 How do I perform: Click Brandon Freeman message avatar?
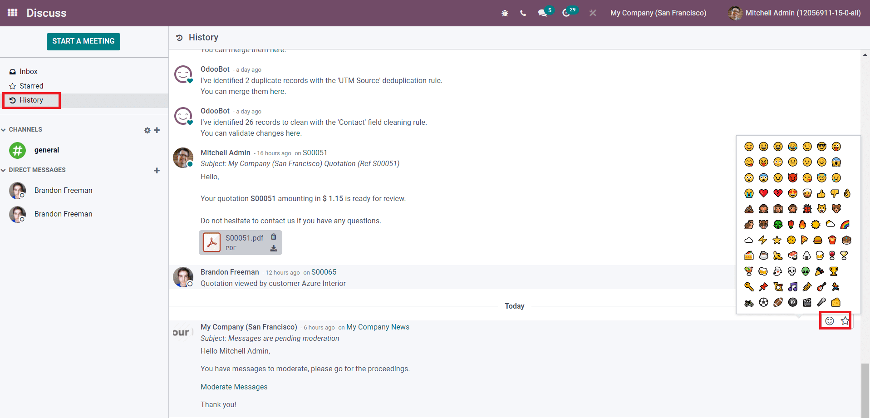[x=183, y=277]
